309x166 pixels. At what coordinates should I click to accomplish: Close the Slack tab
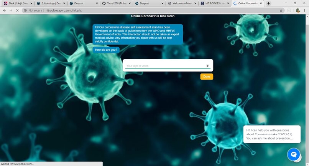31,3
